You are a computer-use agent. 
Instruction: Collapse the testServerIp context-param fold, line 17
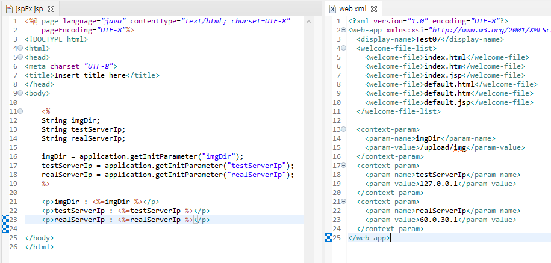coord(343,166)
